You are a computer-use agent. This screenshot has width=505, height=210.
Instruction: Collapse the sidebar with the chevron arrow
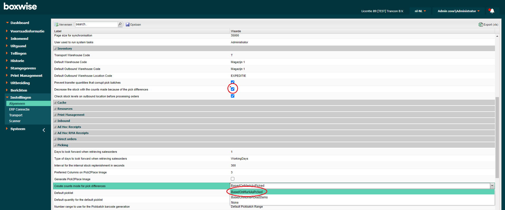(x=44, y=130)
